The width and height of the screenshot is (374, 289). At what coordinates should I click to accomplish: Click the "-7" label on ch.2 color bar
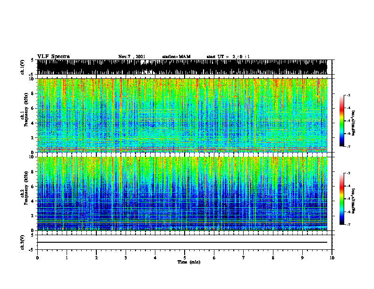(348, 224)
